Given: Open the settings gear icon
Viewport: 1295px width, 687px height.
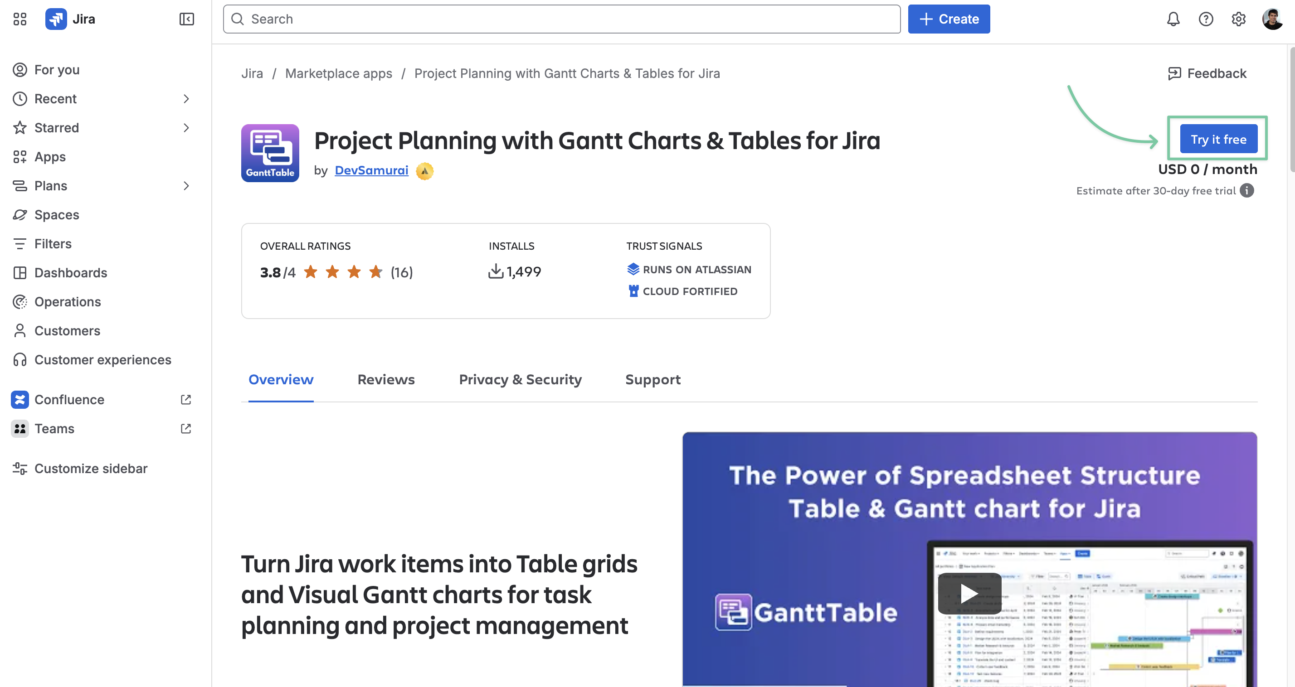Looking at the screenshot, I should click(x=1238, y=19).
